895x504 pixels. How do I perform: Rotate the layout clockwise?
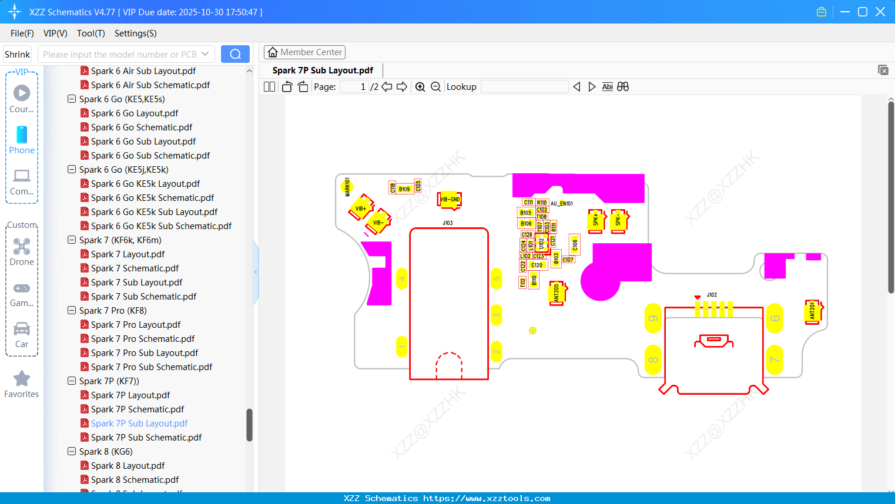(302, 86)
